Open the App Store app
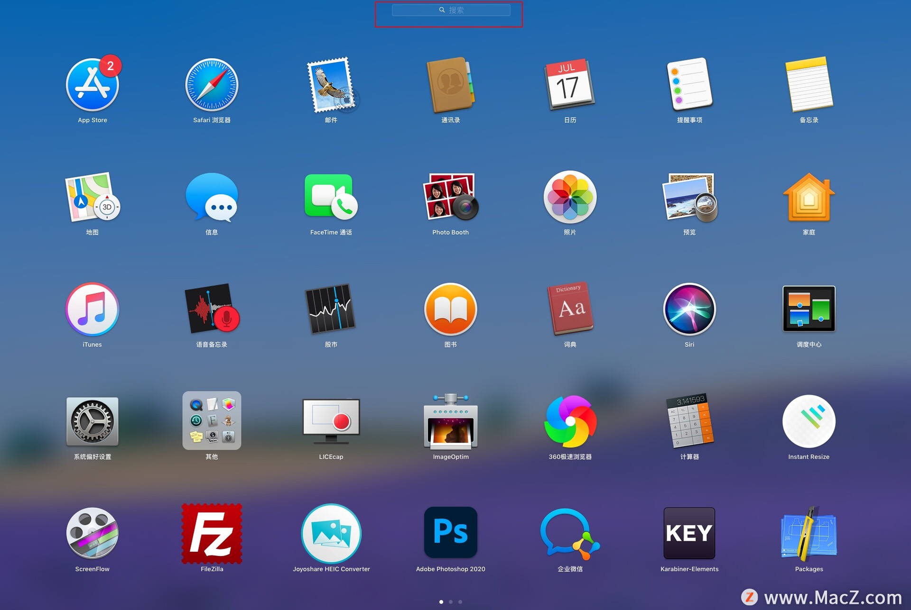 (x=93, y=85)
